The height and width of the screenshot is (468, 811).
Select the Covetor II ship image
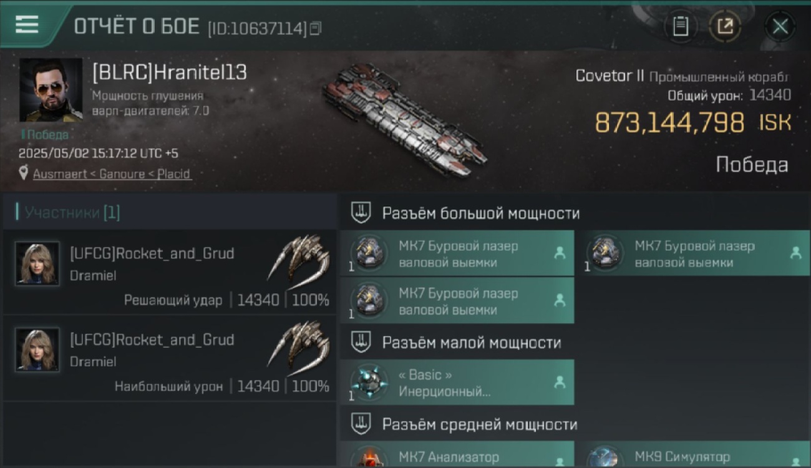pos(405,119)
